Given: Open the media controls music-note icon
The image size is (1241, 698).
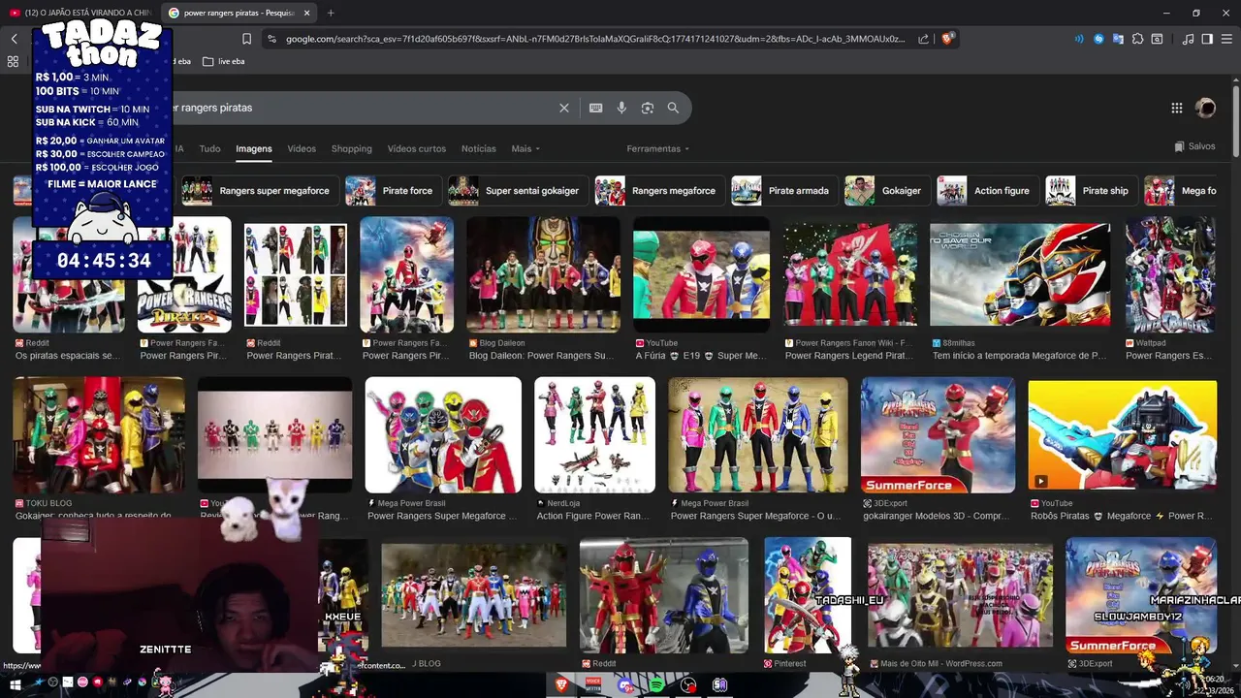Looking at the screenshot, I should click(1188, 39).
